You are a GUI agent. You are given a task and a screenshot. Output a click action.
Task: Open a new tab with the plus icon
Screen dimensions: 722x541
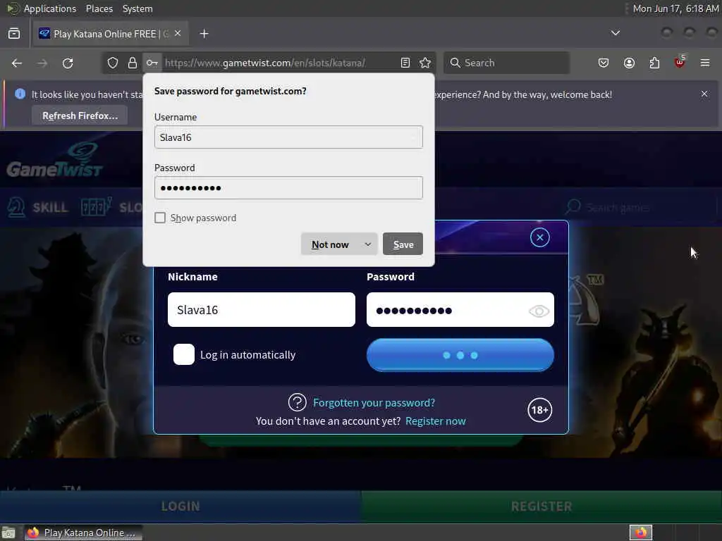pos(204,34)
